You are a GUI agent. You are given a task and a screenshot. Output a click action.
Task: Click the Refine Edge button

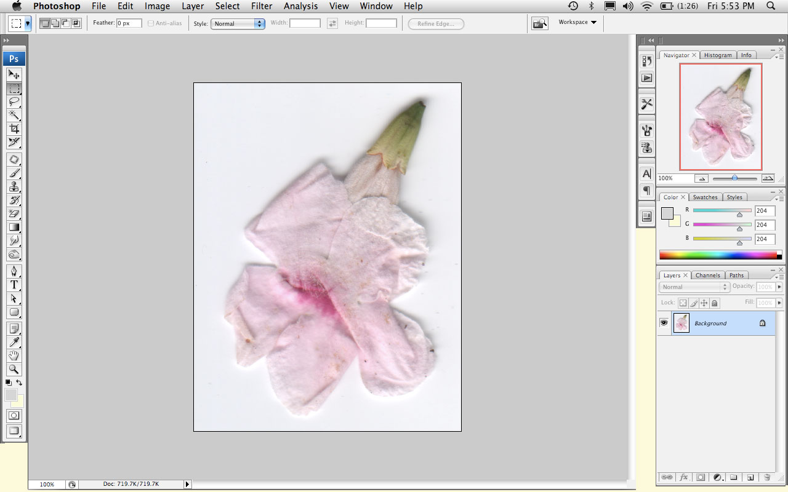(x=436, y=23)
